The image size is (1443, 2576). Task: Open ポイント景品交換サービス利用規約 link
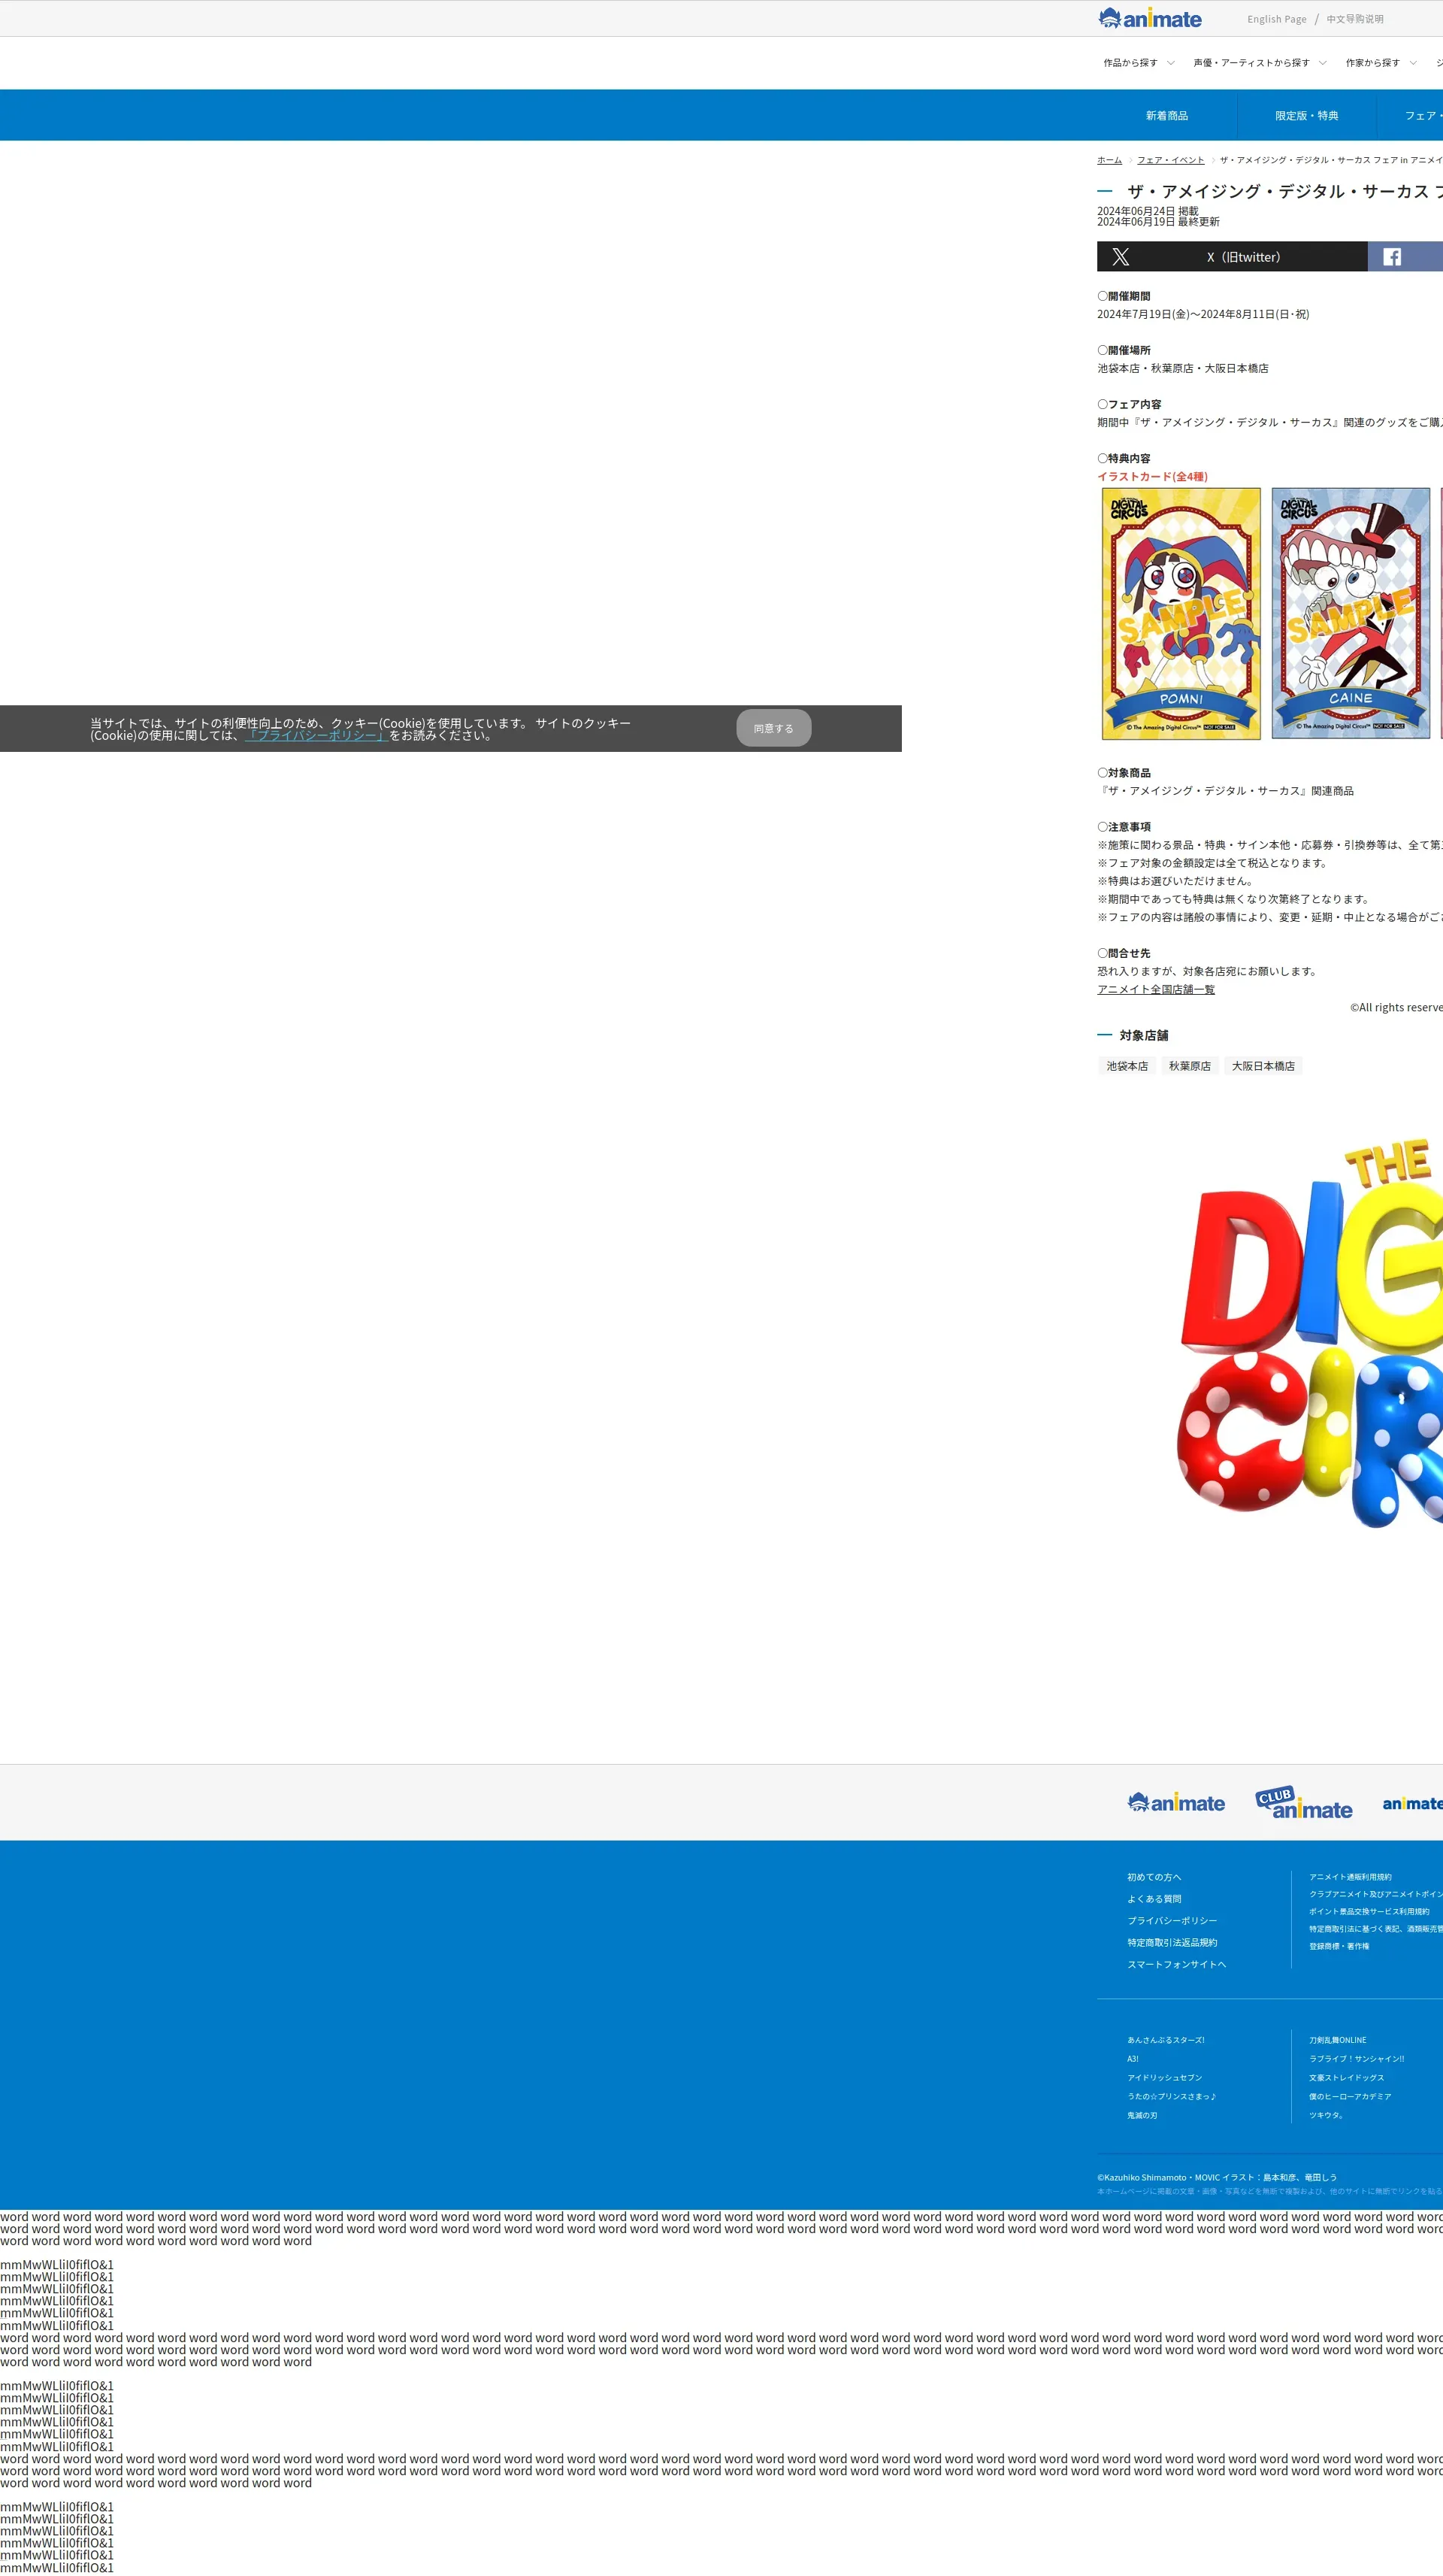click(1369, 1912)
